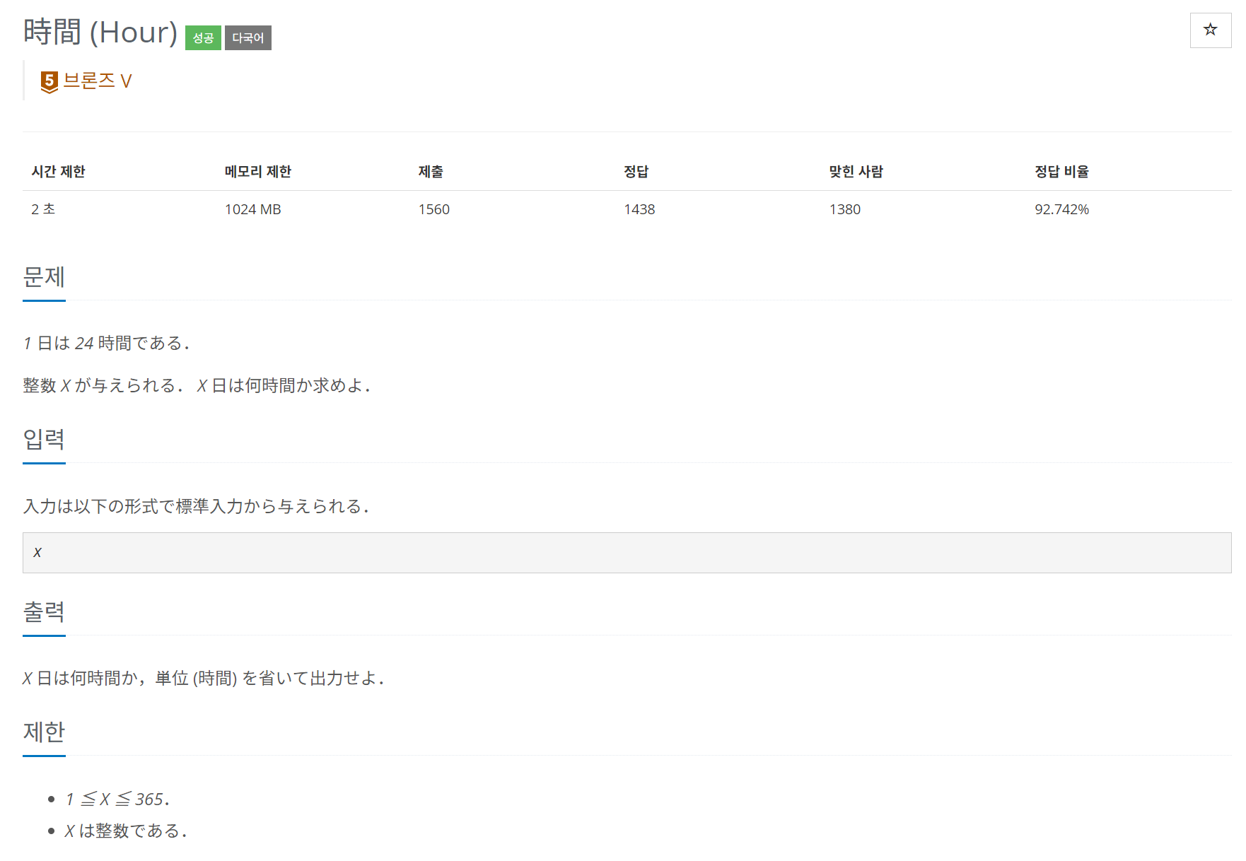Click the time limit value 2 초
1246x861 pixels.
[x=43, y=209]
